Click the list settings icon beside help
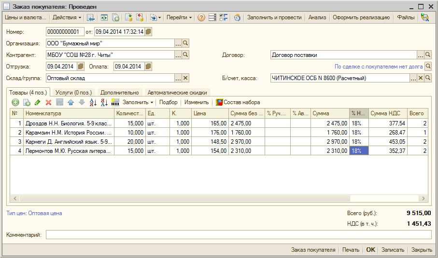Screen dimensions: 438x258 coord(212,17)
